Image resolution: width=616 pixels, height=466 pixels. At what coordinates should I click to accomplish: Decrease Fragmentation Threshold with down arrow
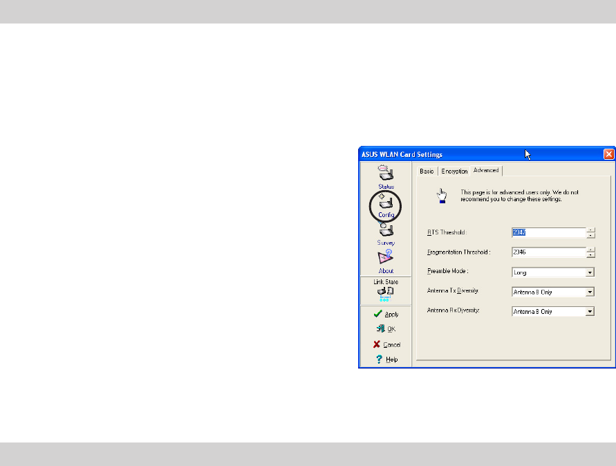pyautogui.click(x=590, y=254)
